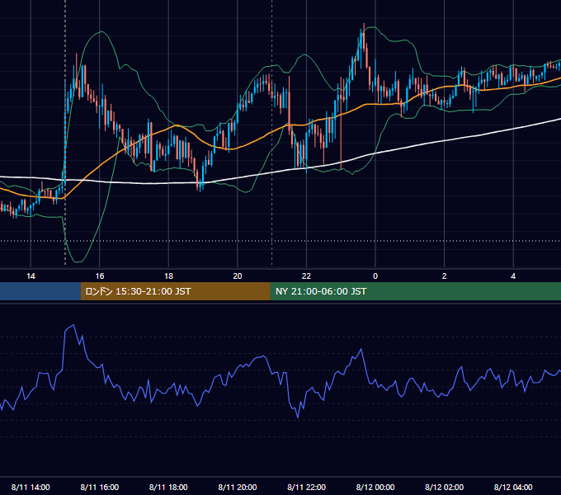This screenshot has height=495, width=561.
Task: Click the 2 hour axis label
Action: coord(445,276)
